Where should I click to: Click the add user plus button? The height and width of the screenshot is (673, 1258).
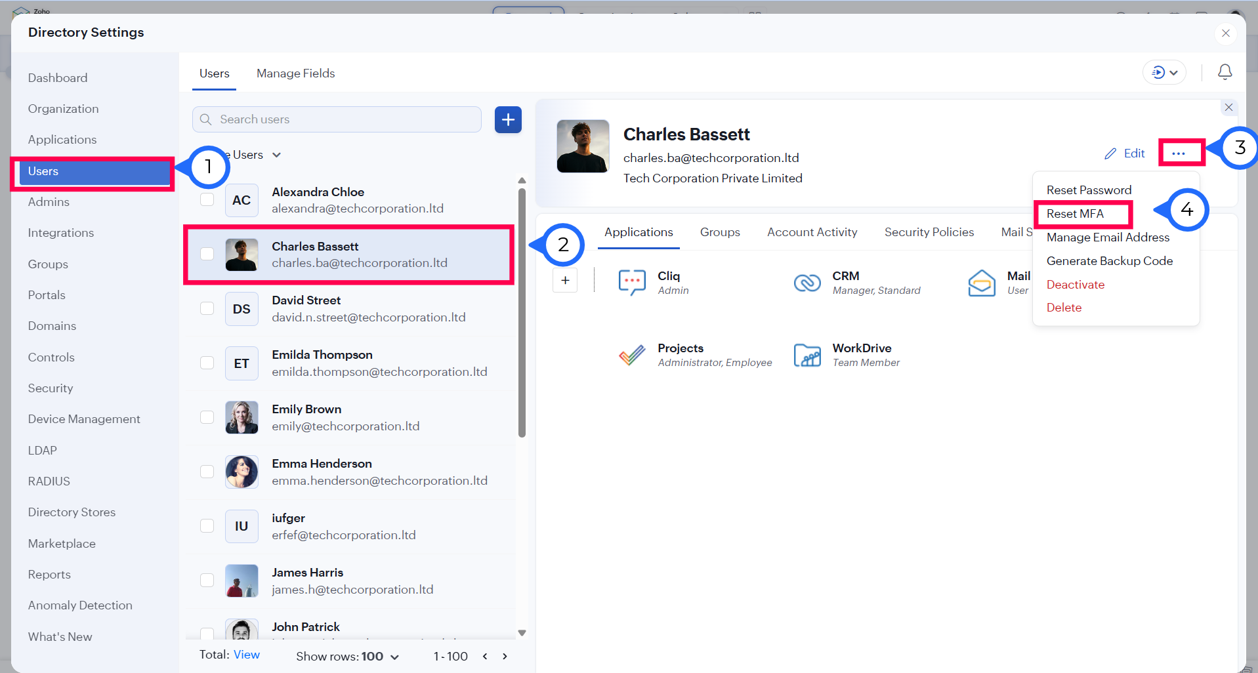point(508,119)
